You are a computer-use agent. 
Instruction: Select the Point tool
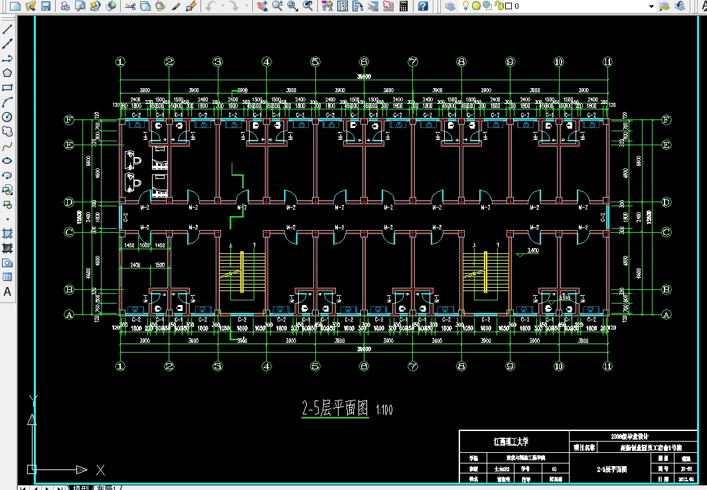(x=7, y=219)
